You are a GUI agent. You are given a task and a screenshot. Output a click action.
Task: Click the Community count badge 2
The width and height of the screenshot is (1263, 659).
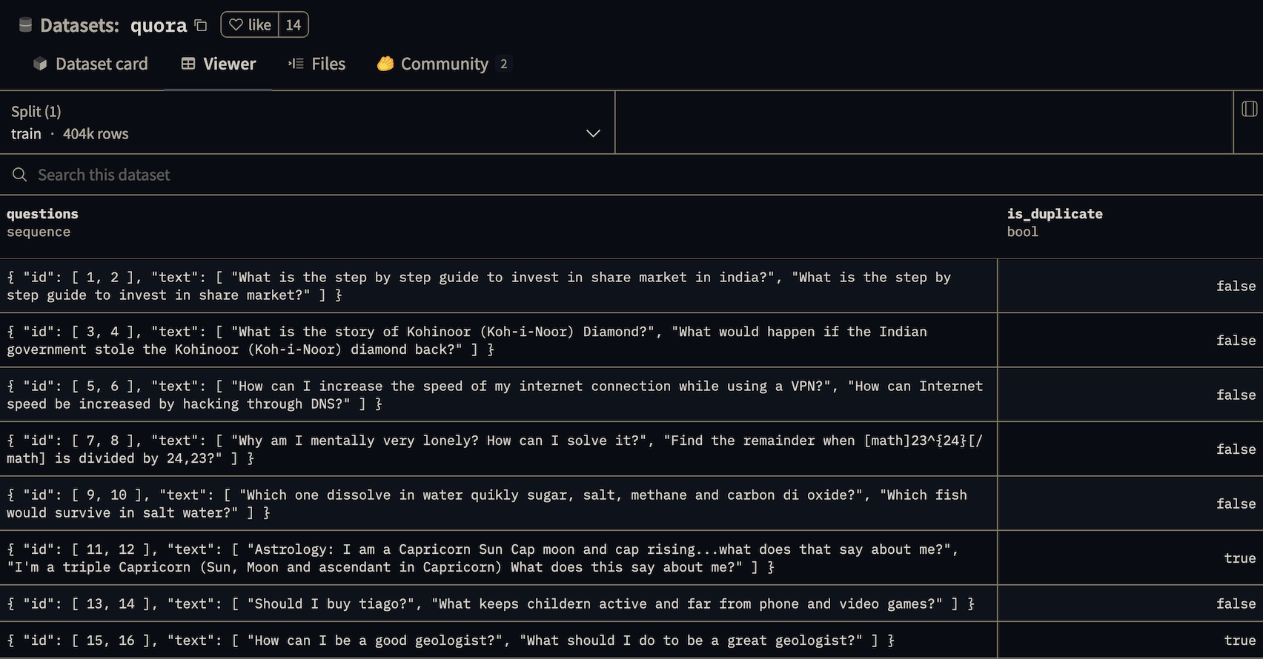click(x=504, y=64)
